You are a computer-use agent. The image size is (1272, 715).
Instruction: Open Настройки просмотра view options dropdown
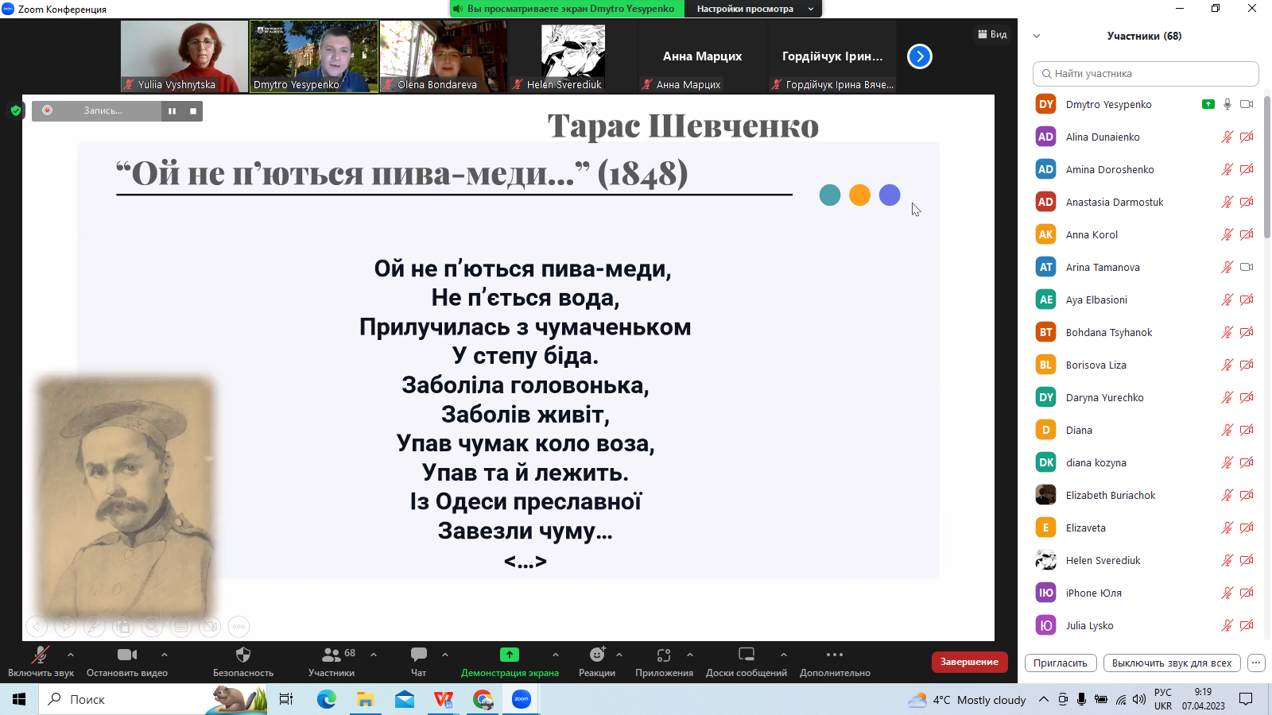point(752,9)
